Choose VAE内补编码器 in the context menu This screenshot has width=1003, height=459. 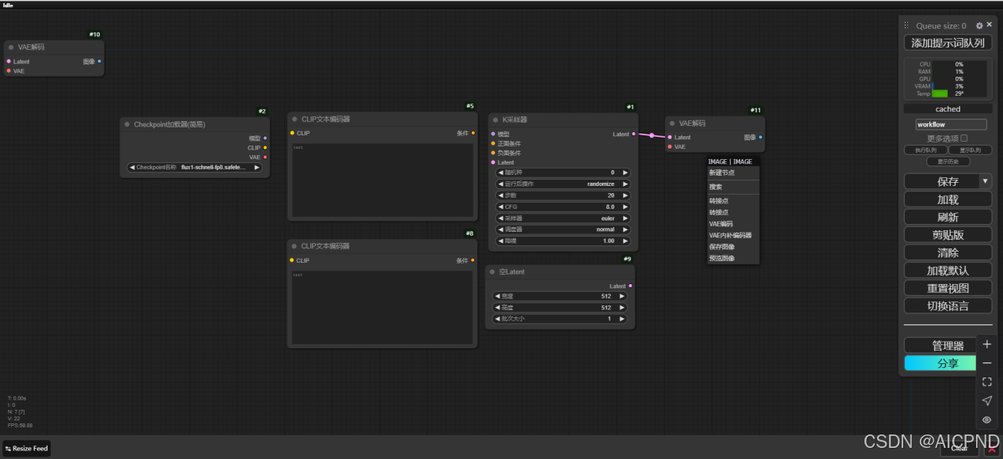point(733,235)
